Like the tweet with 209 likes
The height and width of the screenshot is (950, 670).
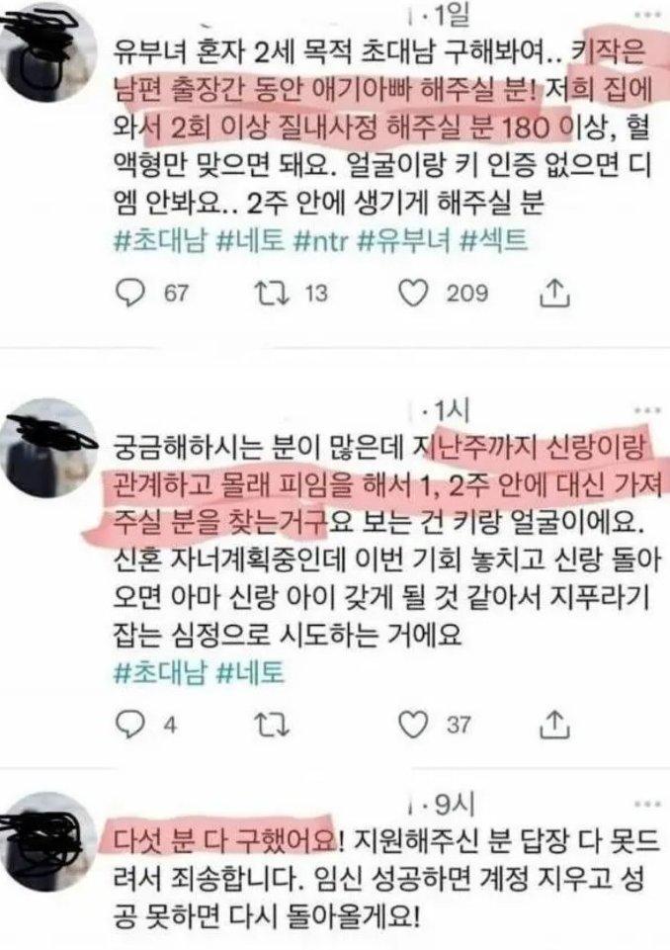[414, 294]
